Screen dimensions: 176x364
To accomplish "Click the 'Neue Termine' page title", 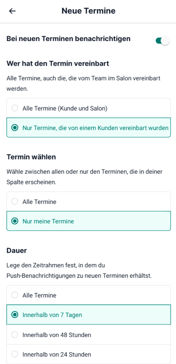I will tap(88, 11).
